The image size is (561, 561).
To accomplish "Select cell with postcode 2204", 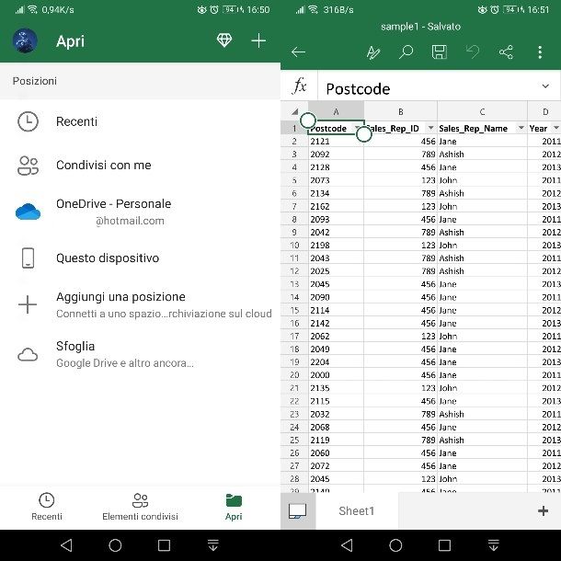I will 336,362.
